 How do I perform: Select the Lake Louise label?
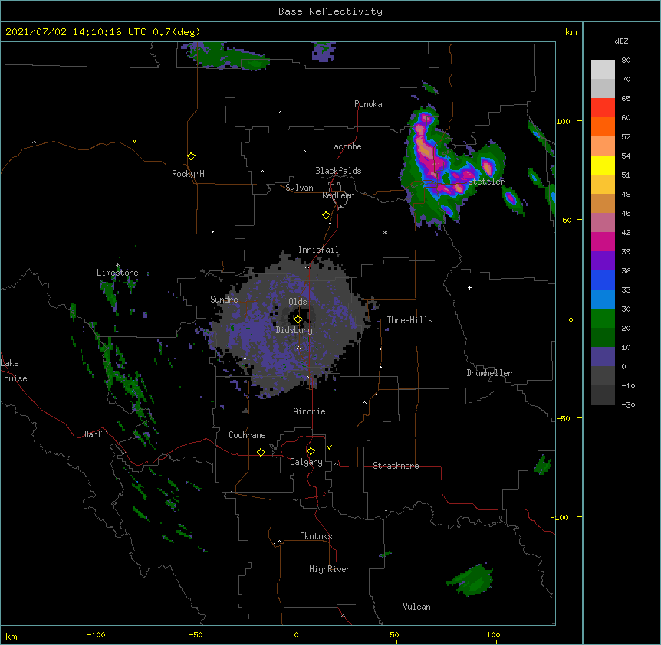pos(14,371)
